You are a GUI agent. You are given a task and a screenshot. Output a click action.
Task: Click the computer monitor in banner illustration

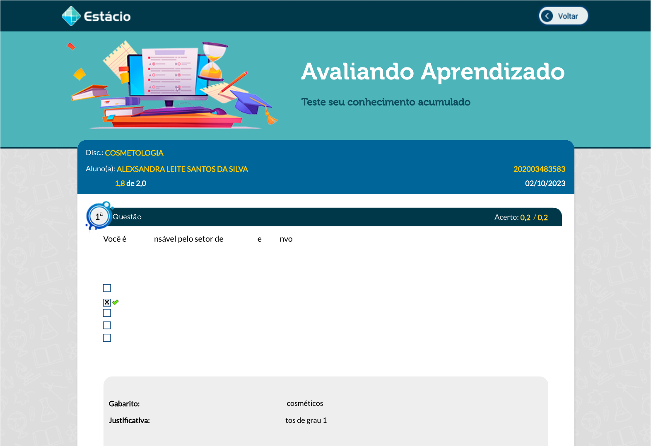[167, 74]
